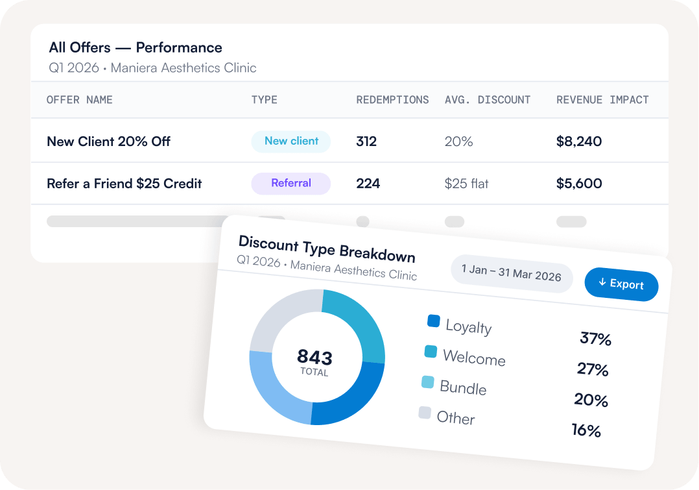
Task: Click the Export button
Action: [x=621, y=284]
